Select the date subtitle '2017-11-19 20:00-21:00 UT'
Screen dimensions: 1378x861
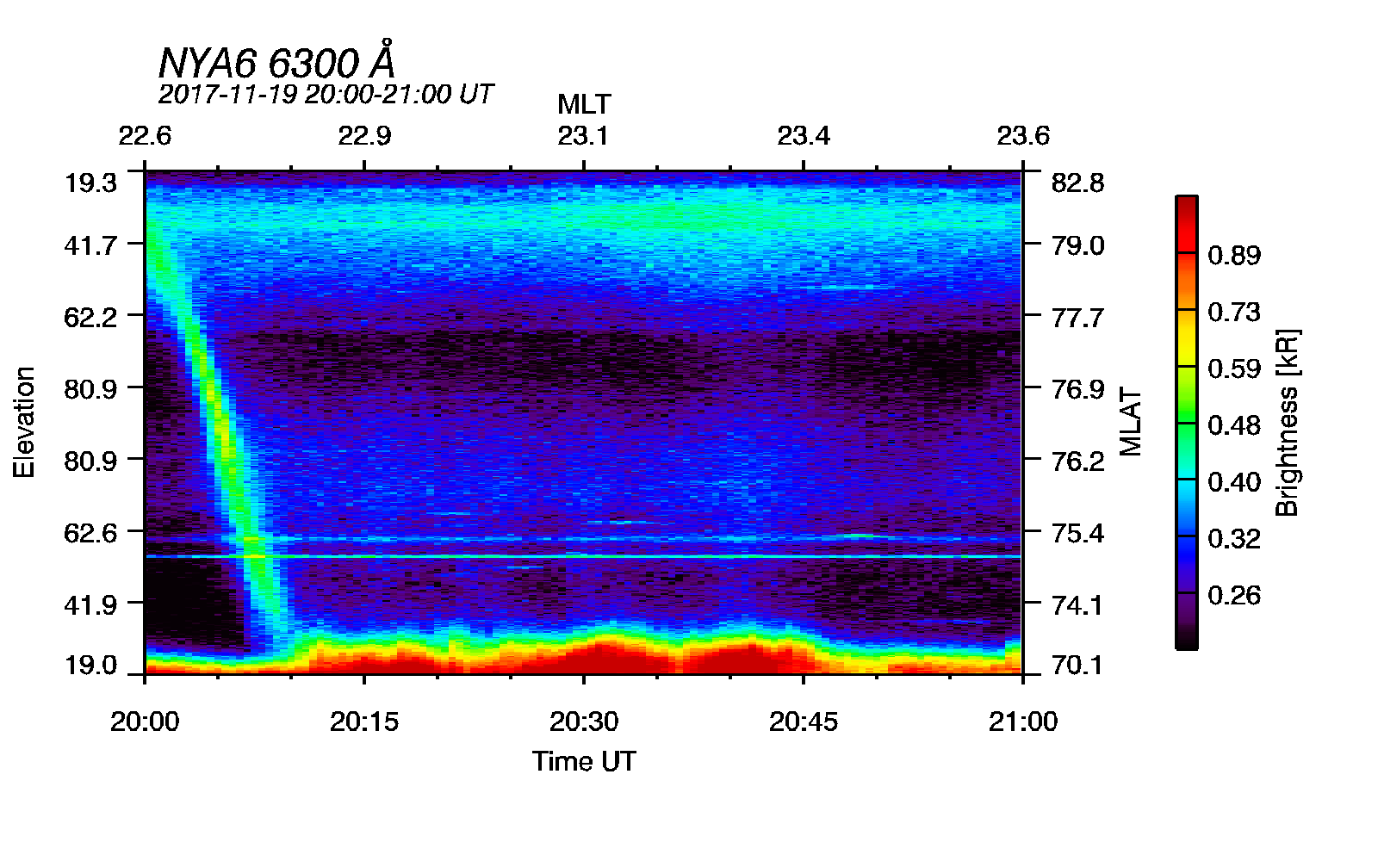pyautogui.click(x=326, y=94)
